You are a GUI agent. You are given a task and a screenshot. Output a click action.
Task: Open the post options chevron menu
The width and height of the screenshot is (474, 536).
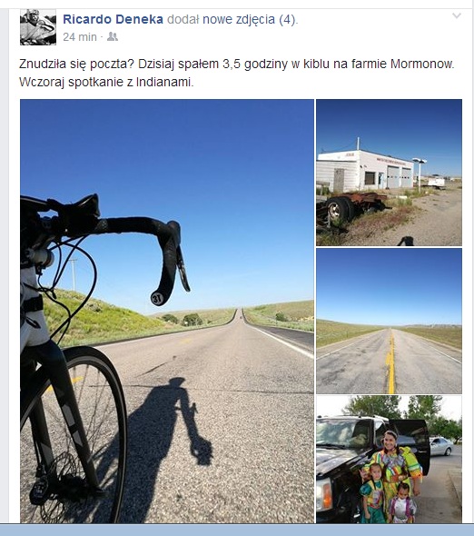pos(457,15)
